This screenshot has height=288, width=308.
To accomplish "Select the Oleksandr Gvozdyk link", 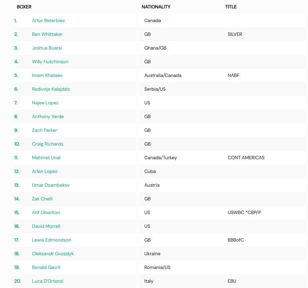I will click(53, 254).
